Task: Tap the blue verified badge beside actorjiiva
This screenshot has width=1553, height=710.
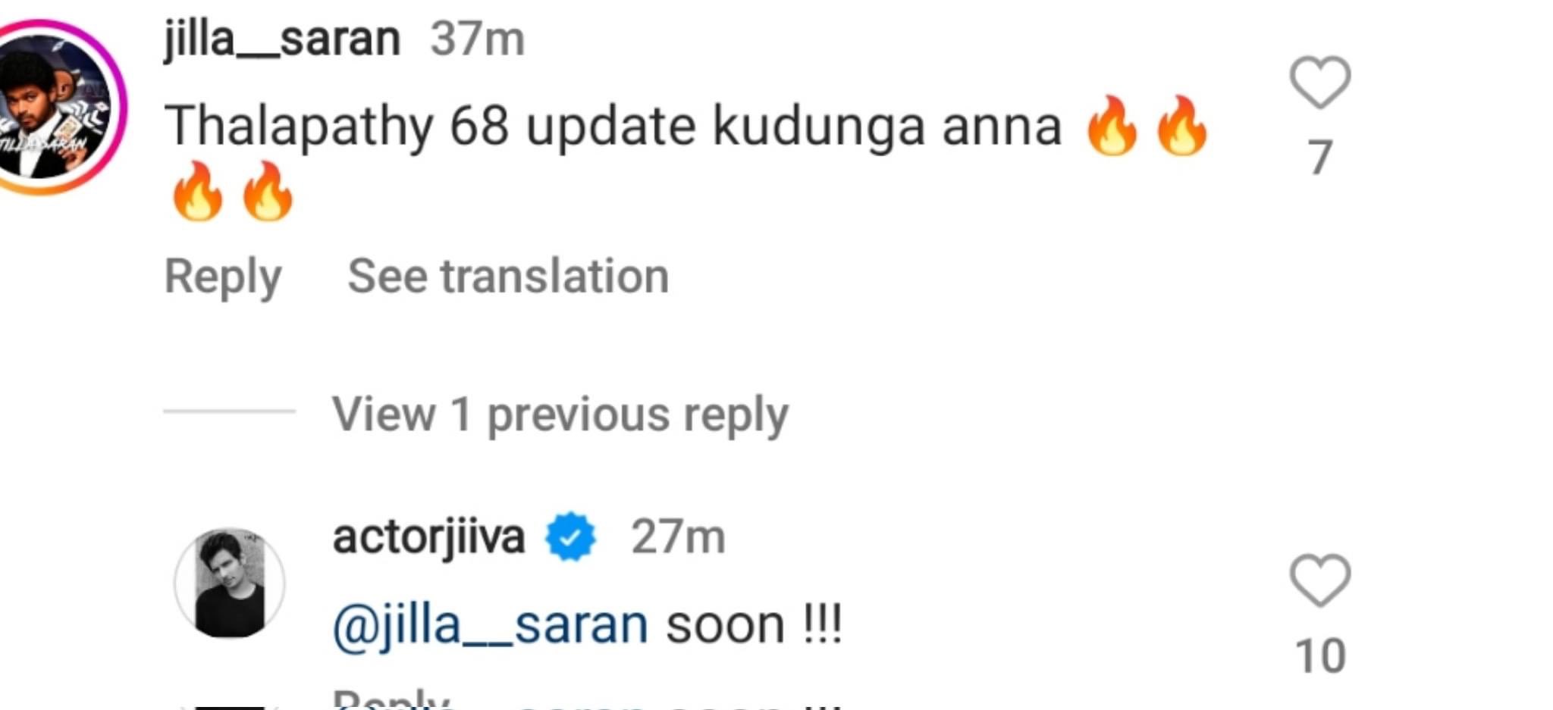Action: 571,536
